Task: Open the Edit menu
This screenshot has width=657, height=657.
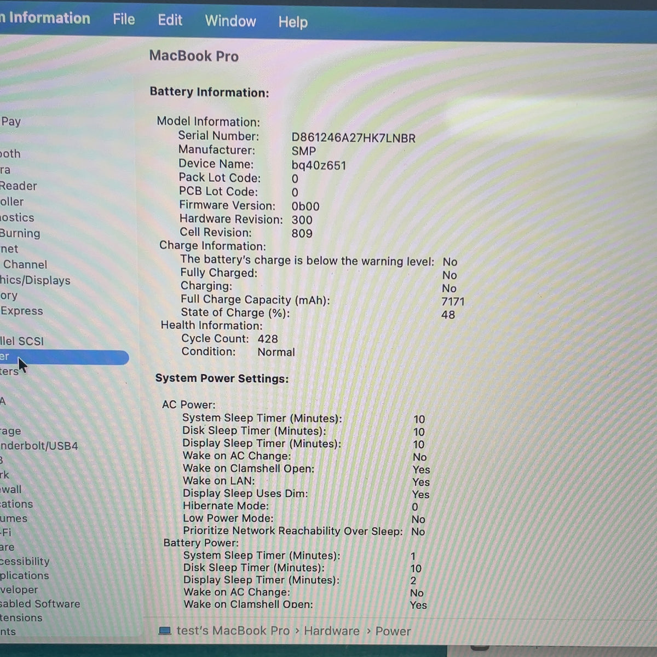Action: pyautogui.click(x=170, y=20)
